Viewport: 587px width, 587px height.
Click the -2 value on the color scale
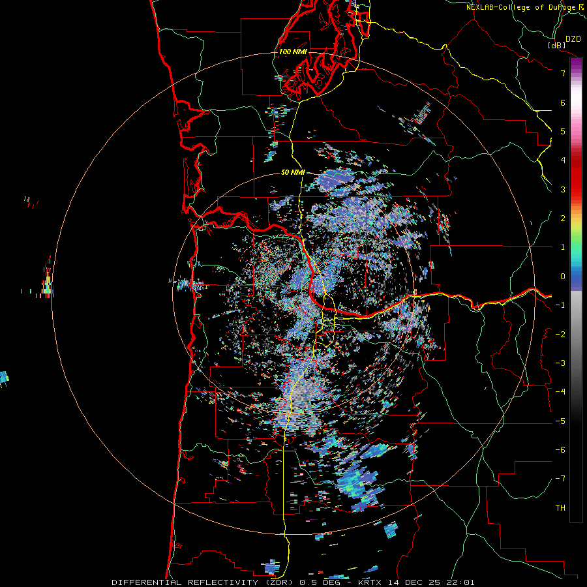(x=560, y=334)
